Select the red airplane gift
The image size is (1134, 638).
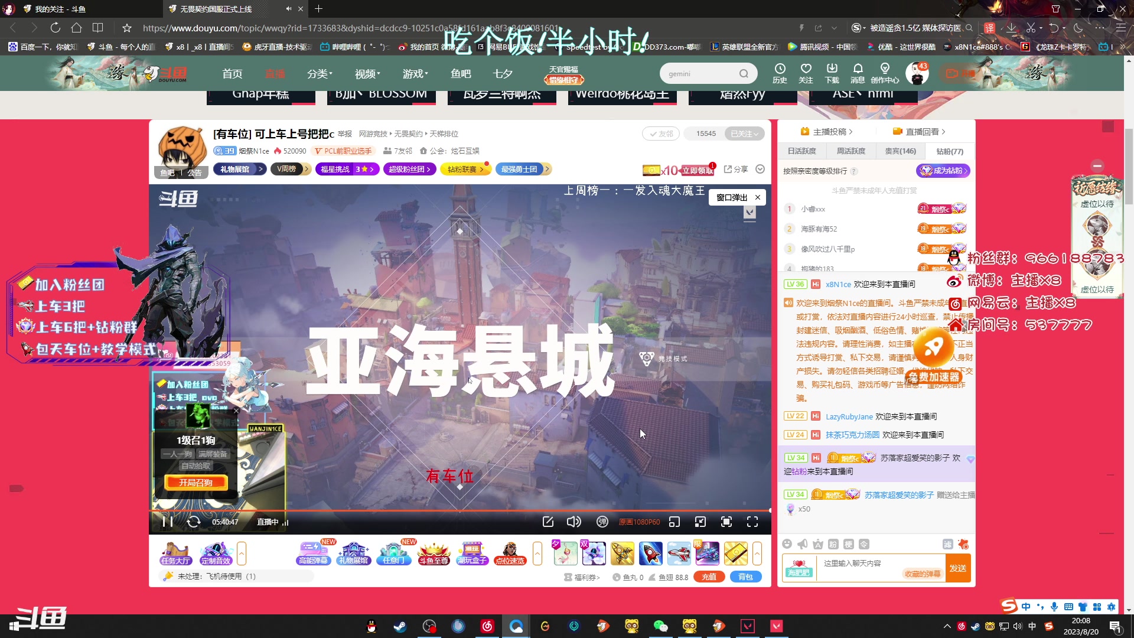(x=679, y=554)
